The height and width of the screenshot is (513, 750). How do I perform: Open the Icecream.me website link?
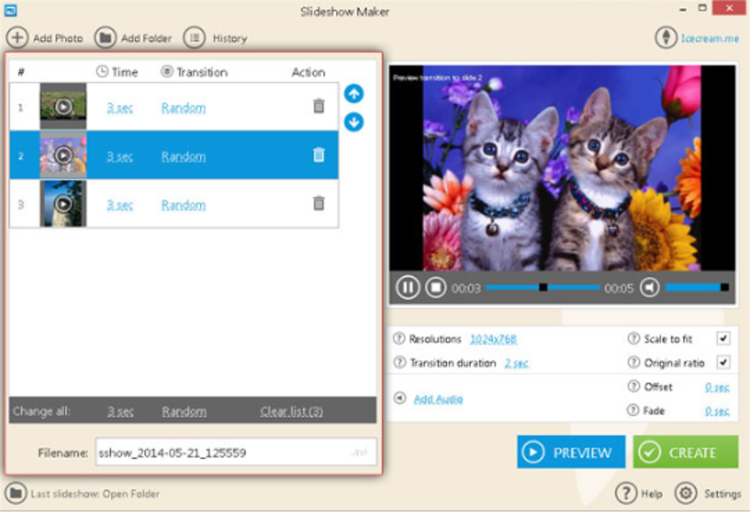point(710,38)
